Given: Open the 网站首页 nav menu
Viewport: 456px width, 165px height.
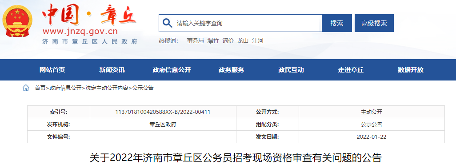Looking at the screenshot, I should coord(52,70).
